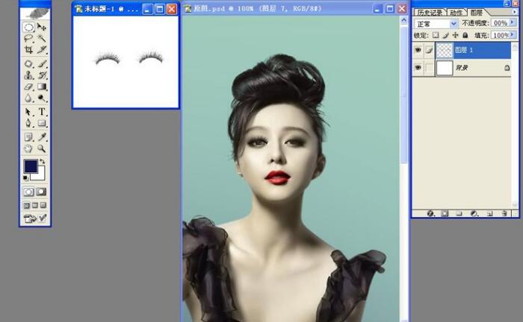
Task: Select the 背景 layer thumbnail
Action: (445, 68)
